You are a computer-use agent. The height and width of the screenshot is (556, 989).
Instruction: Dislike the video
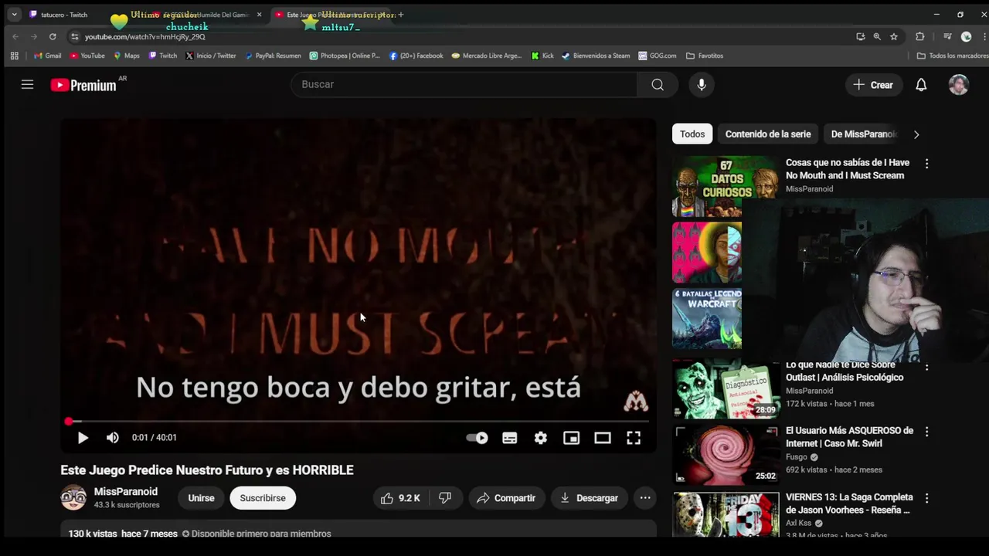446,498
